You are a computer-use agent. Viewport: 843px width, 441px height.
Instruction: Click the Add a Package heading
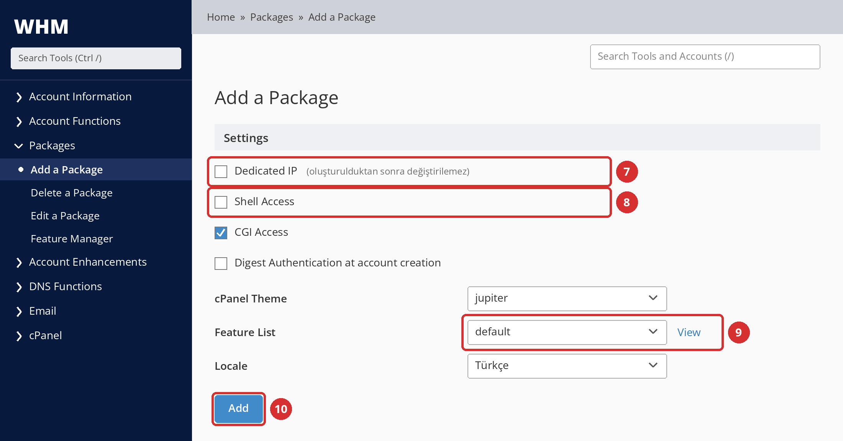276,98
